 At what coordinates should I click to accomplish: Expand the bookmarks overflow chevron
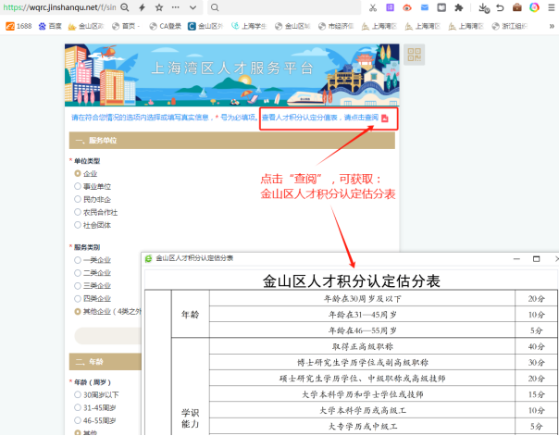(551, 26)
